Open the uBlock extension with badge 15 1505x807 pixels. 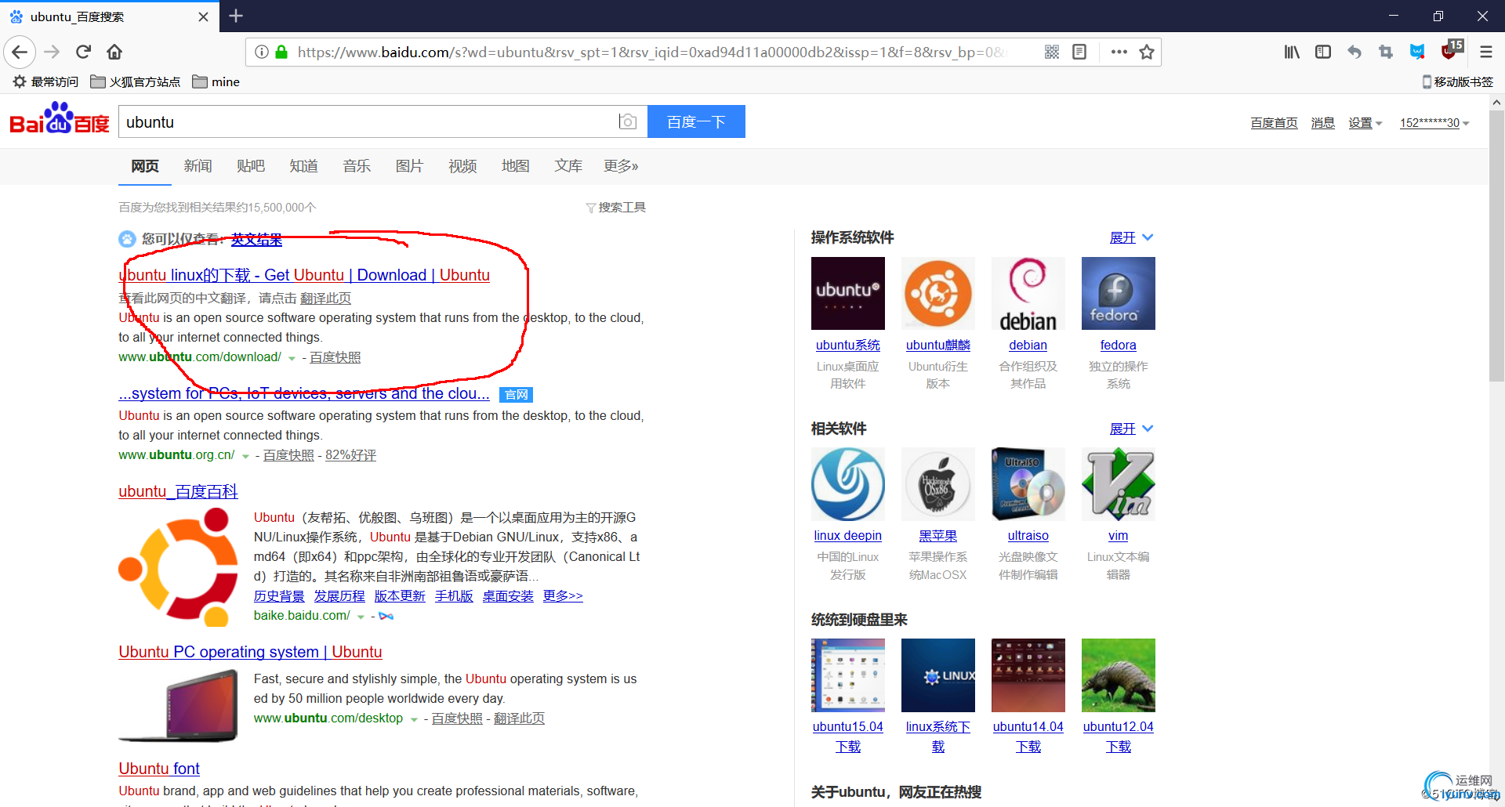[x=1451, y=50]
